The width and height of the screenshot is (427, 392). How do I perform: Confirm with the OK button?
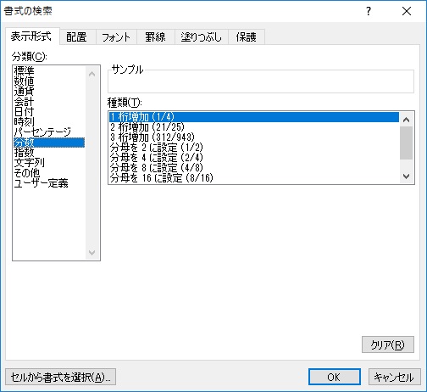tap(334, 377)
